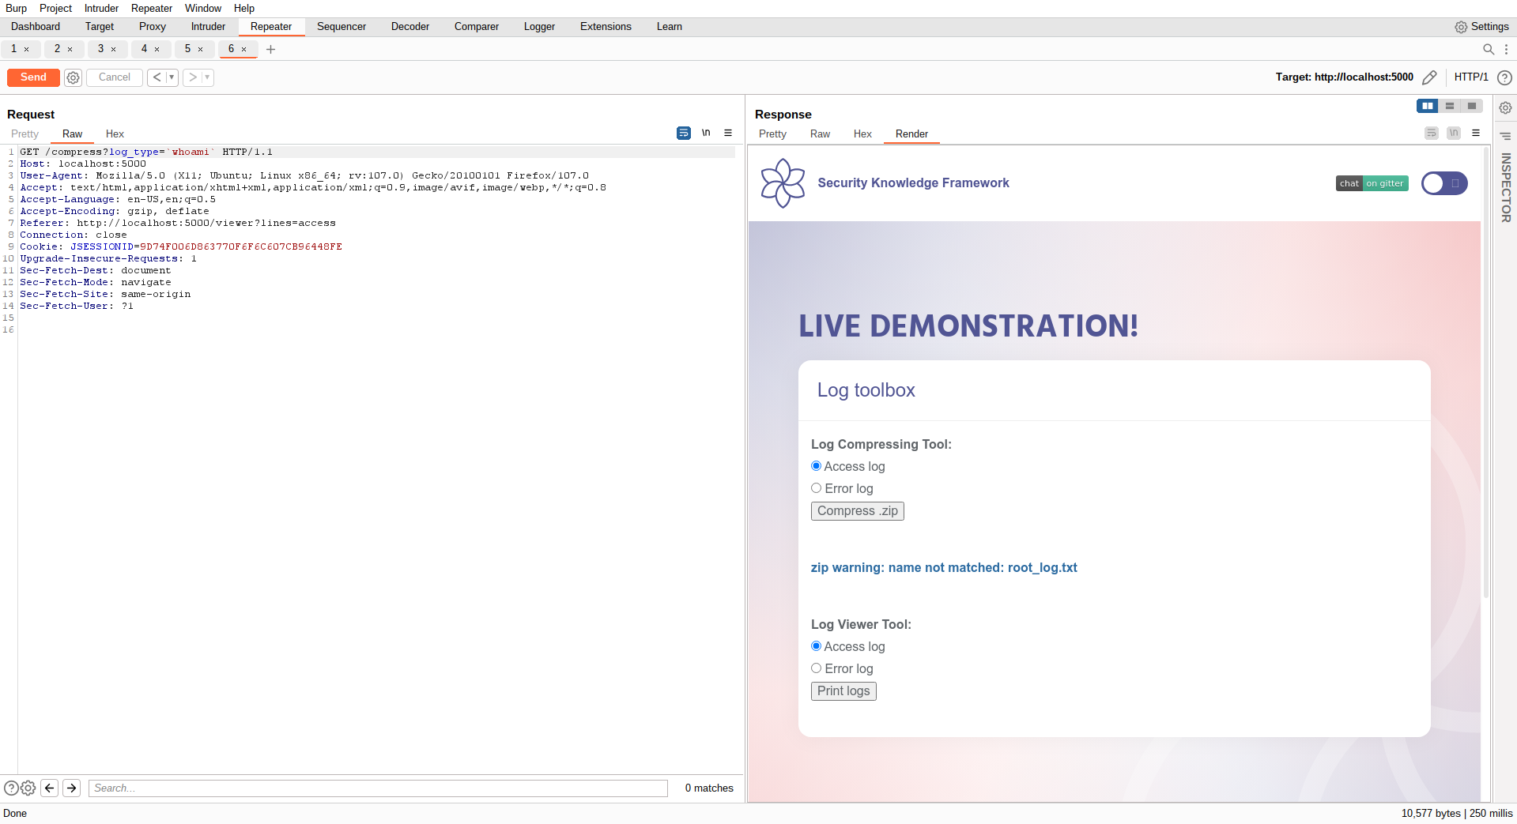The image size is (1517, 824).
Task: Jump to next search match arrow
Action: (71, 788)
